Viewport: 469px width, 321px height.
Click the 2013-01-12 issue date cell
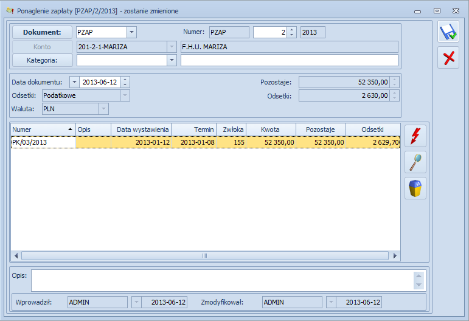[x=141, y=142]
